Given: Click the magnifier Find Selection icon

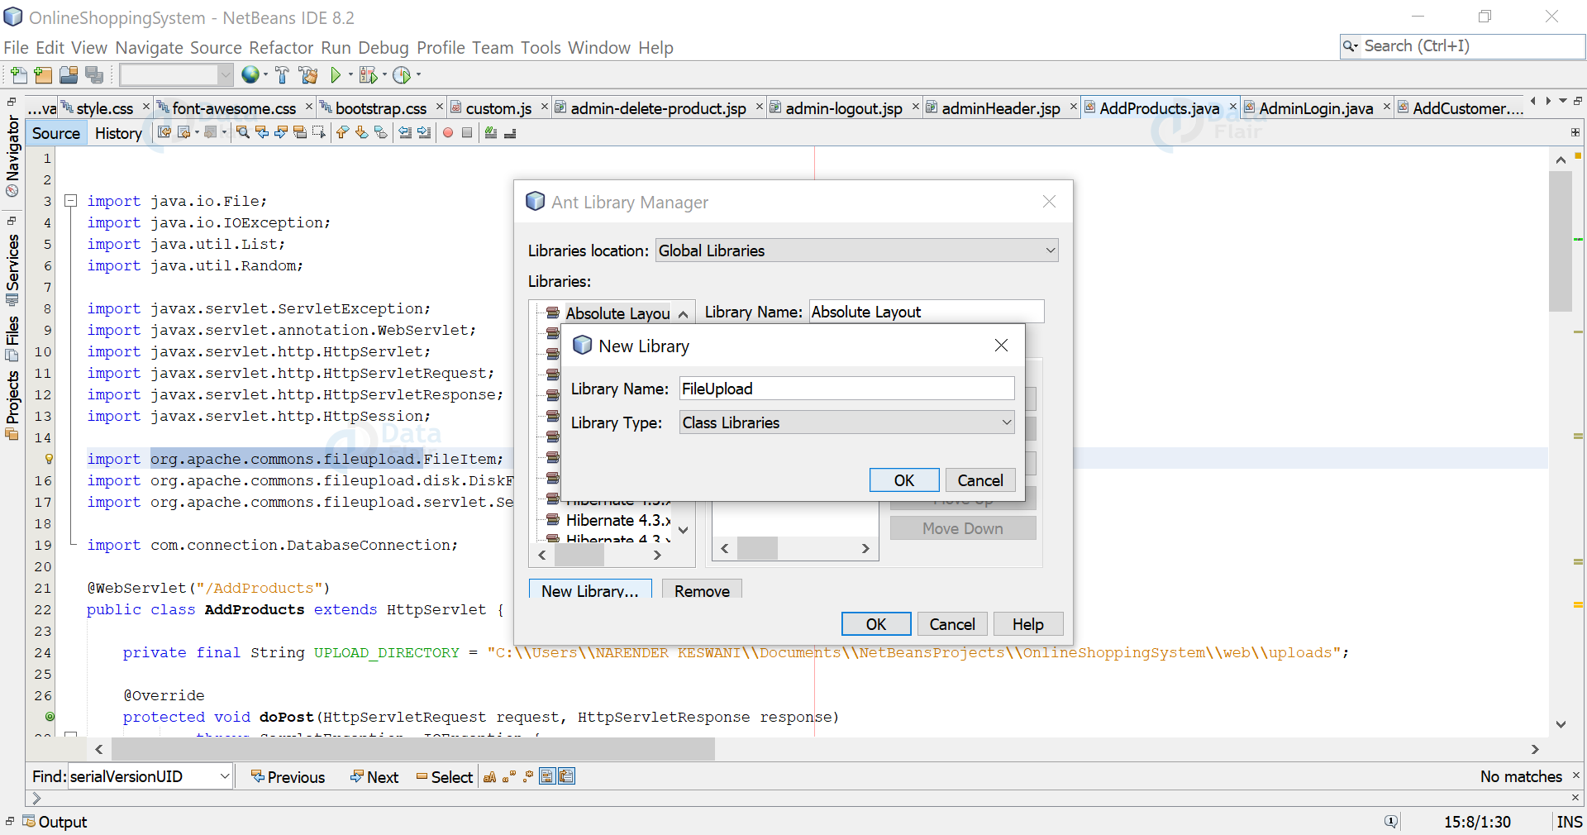Looking at the screenshot, I should tap(242, 132).
